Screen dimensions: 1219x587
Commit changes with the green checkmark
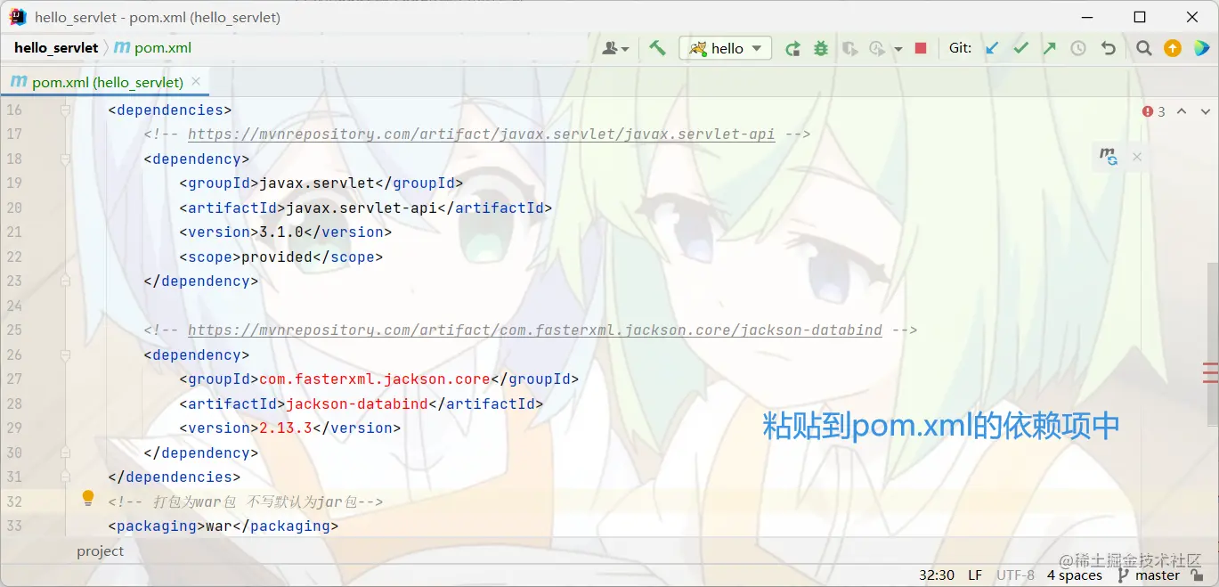point(1020,49)
